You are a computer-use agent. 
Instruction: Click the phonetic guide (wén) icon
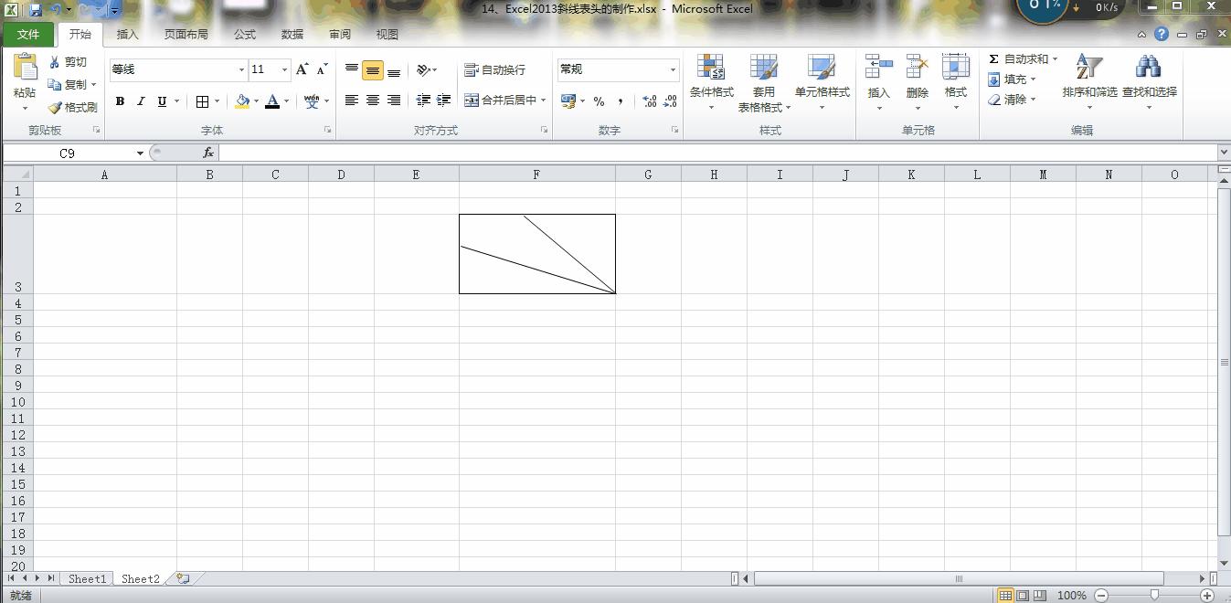point(313,101)
